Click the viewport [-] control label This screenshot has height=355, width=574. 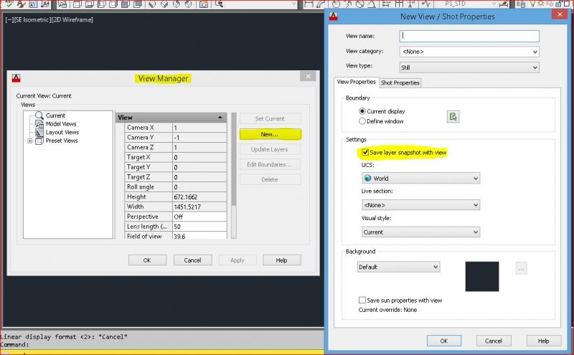point(10,19)
